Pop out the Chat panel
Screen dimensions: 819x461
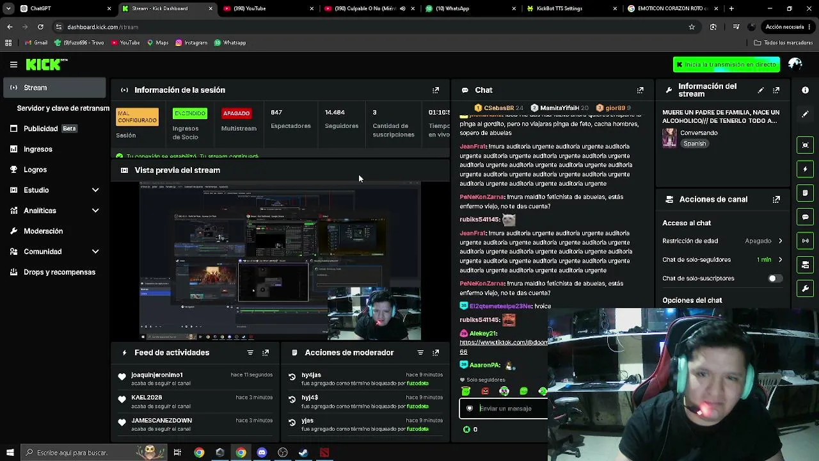tap(640, 90)
